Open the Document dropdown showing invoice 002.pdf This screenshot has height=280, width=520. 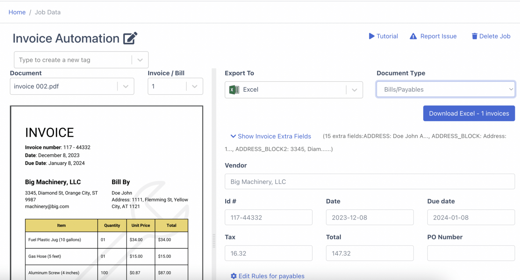(x=126, y=86)
